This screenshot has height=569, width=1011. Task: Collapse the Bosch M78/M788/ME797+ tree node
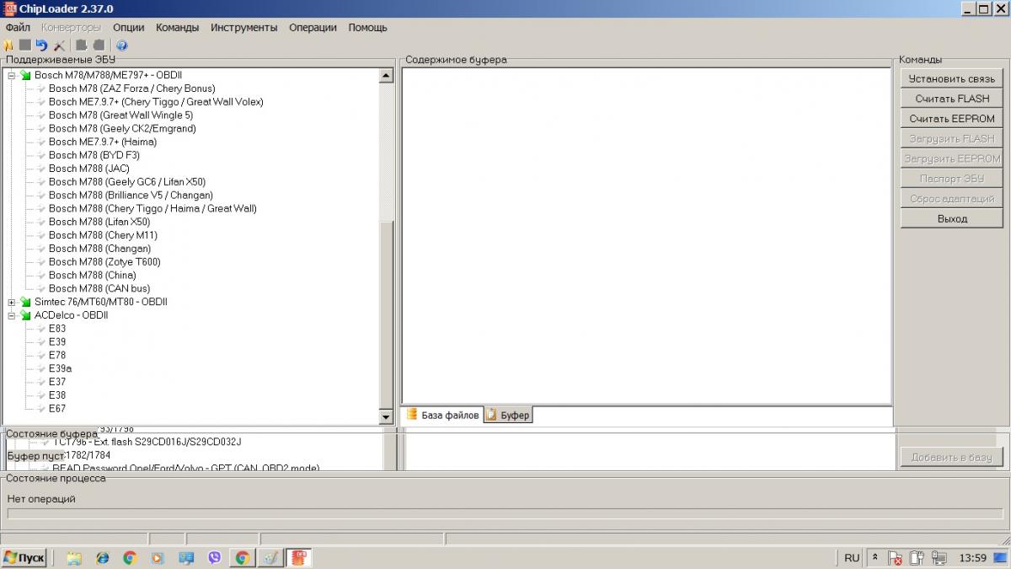[12, 75]
